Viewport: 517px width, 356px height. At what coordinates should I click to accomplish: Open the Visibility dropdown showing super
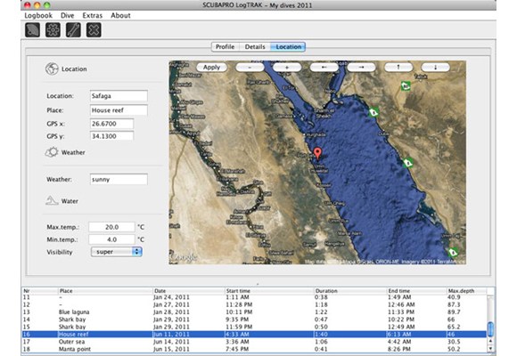coord(117,252)
